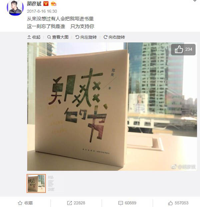The height and width of the screenshot is (207, 200).
Task: Rotate image right with 向右旋转
Action: 114,37
